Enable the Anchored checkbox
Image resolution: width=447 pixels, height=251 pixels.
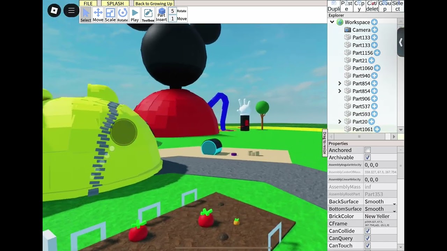pyautogui.click(x=367, y=150)
